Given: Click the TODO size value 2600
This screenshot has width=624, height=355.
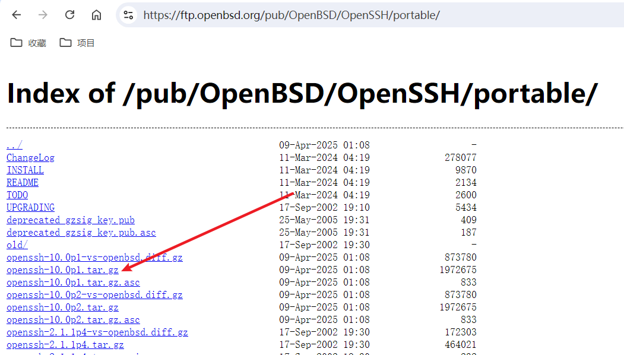Looking at the screenshot, I should [466, 195].
